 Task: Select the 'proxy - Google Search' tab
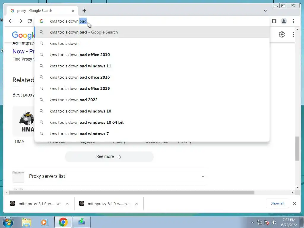(x=42, y=11)
